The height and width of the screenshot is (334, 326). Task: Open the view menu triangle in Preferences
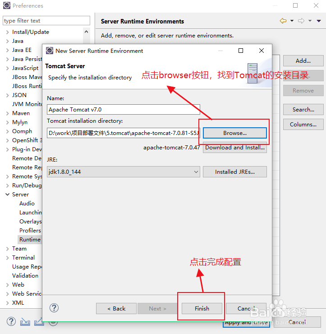(319, 21)
